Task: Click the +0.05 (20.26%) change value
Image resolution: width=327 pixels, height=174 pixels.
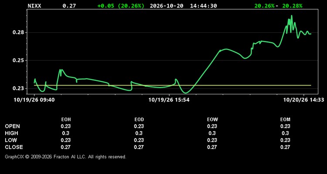Action: pos(121,6)
